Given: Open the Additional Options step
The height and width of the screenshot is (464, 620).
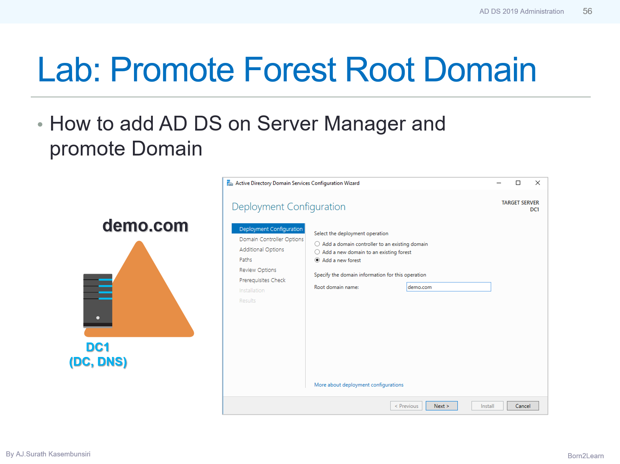Looking at the screenshot, I should (x=261, y=249).
